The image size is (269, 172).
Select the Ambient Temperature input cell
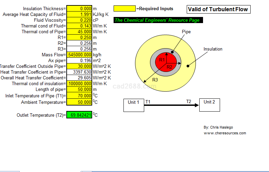point(79,102)
